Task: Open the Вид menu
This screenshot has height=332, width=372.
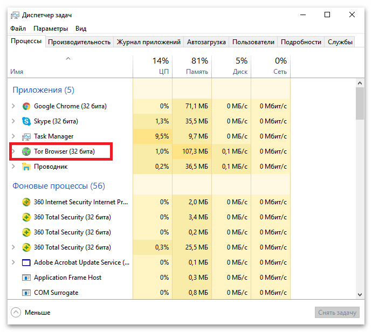Action: tap(81, 29)
